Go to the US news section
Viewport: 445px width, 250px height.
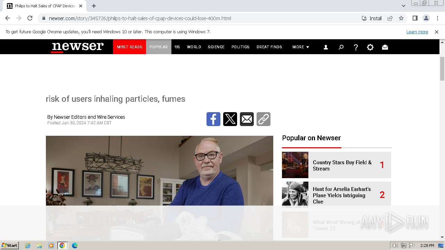pyautogui.click(x=177, y=47)
